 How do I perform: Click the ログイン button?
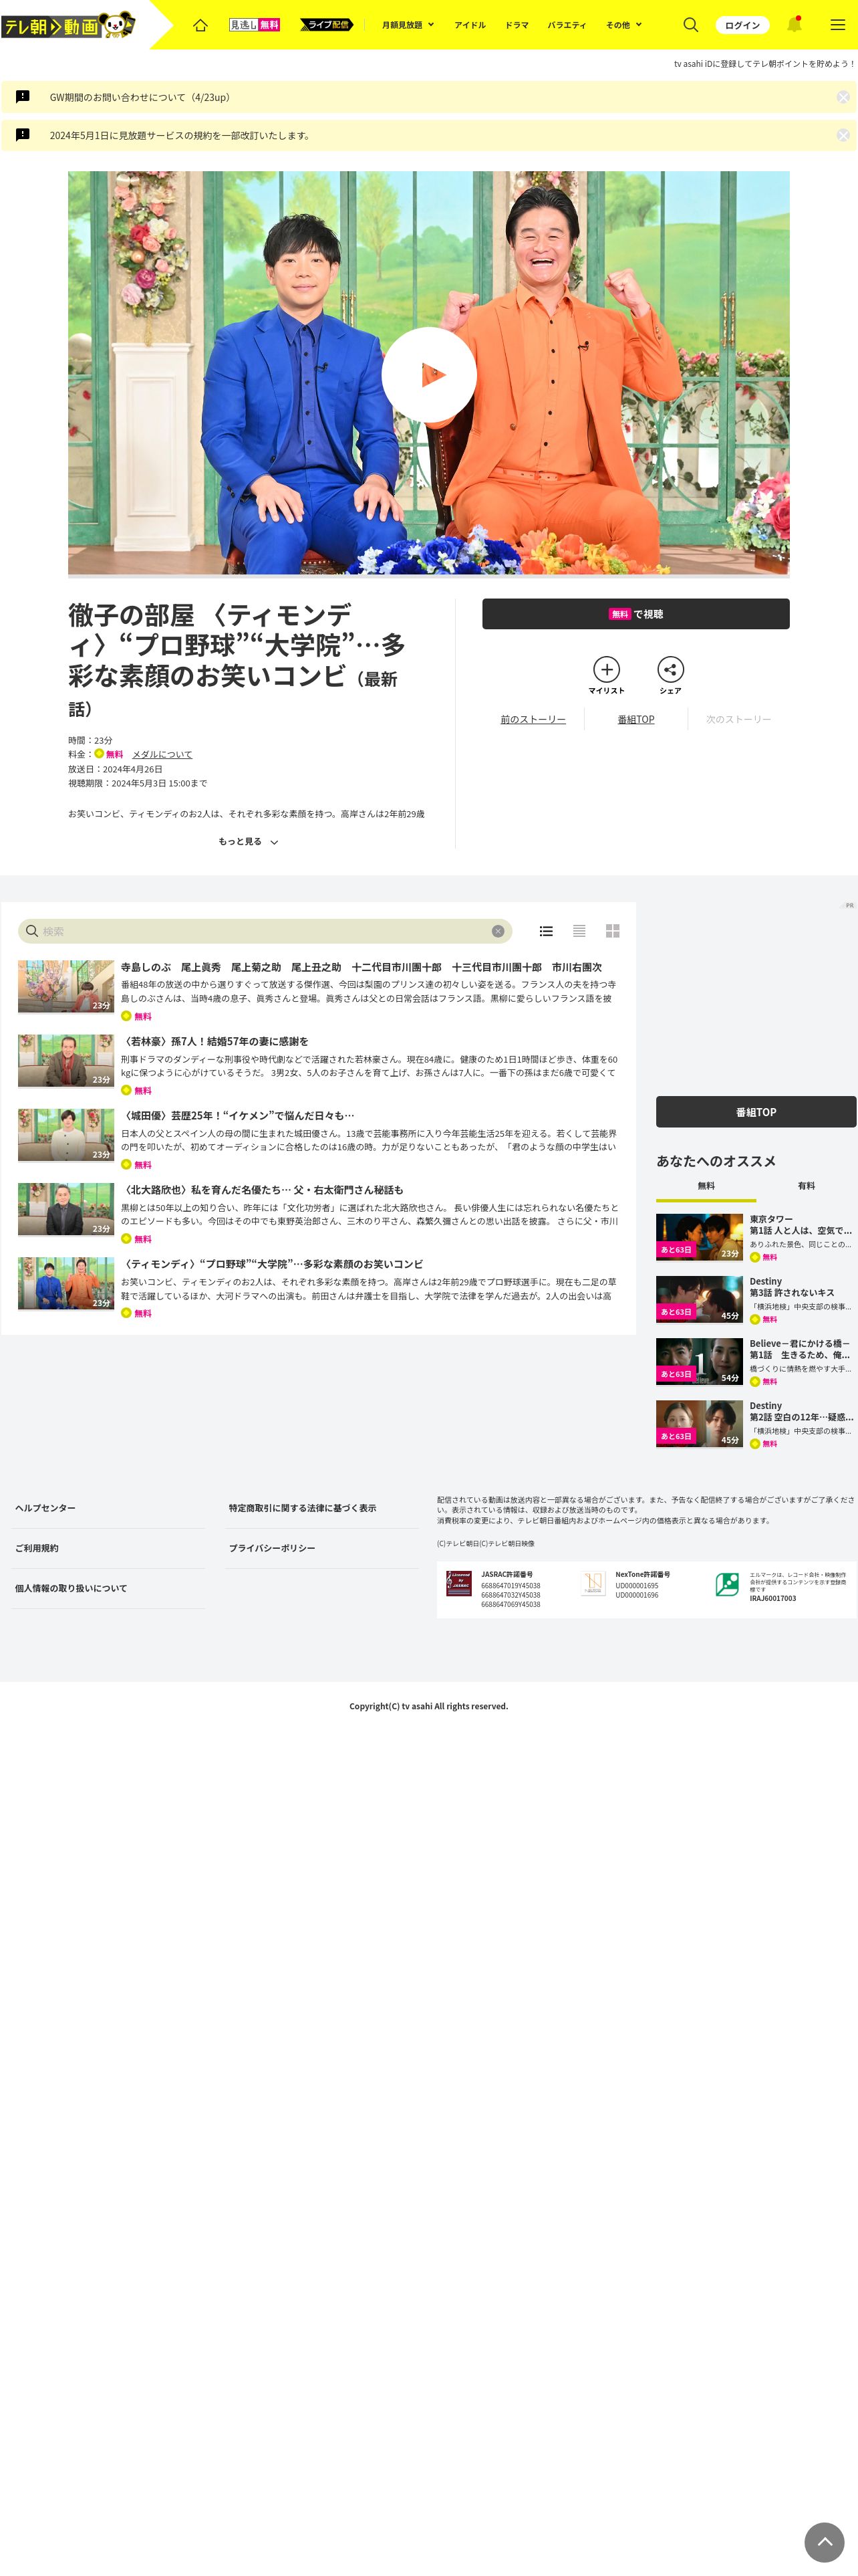click(x=742, y=25)
